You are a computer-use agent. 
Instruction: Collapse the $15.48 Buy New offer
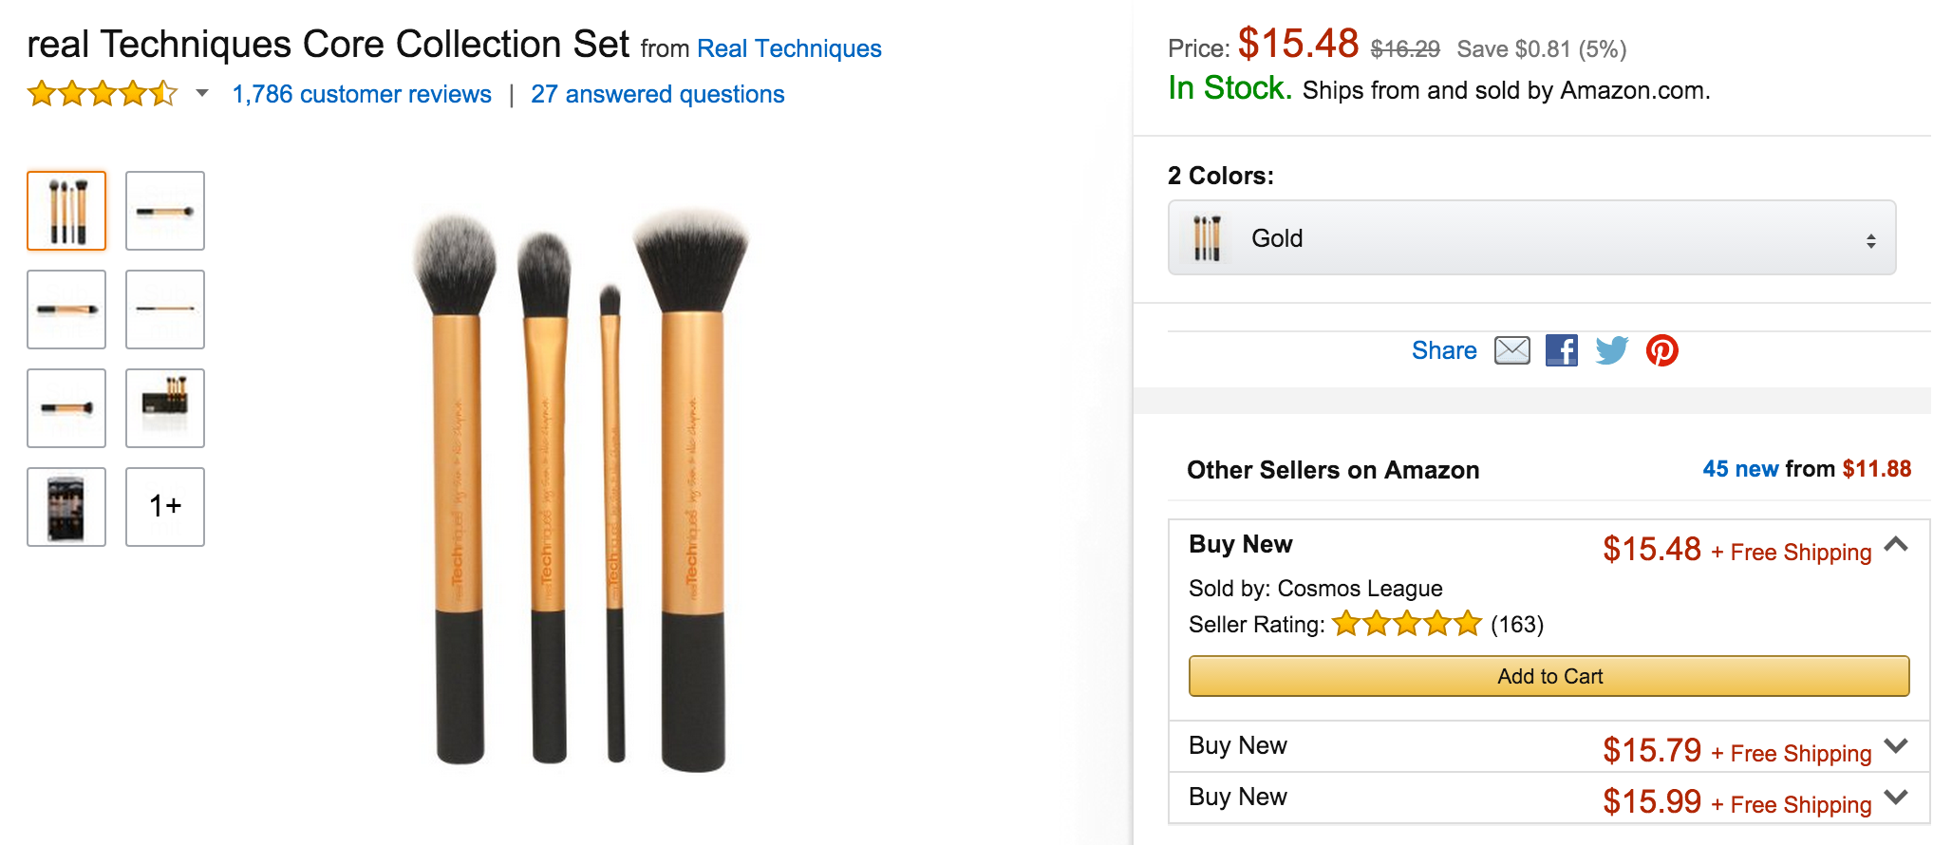[x=1896, y=545]
